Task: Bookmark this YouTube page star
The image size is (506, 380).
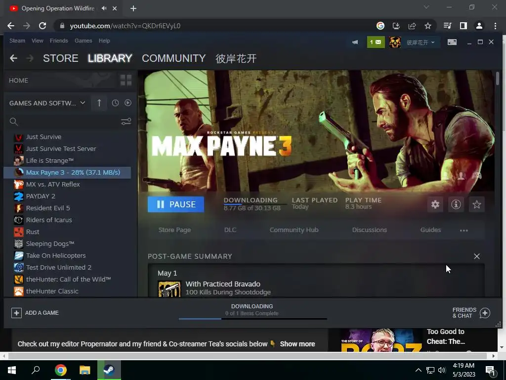Action: (427, 26)
